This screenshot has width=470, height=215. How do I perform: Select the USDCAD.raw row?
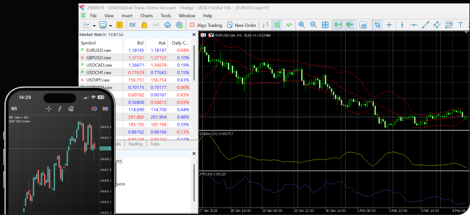coord(135,65)
